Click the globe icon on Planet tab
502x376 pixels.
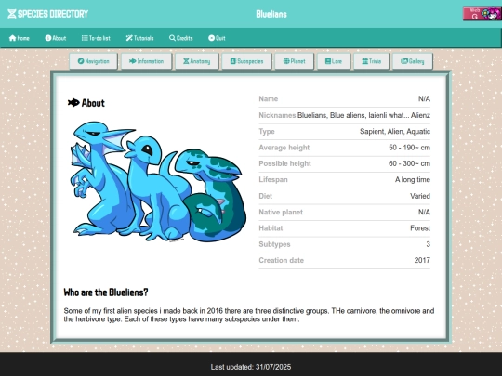[x=286, y=61]
